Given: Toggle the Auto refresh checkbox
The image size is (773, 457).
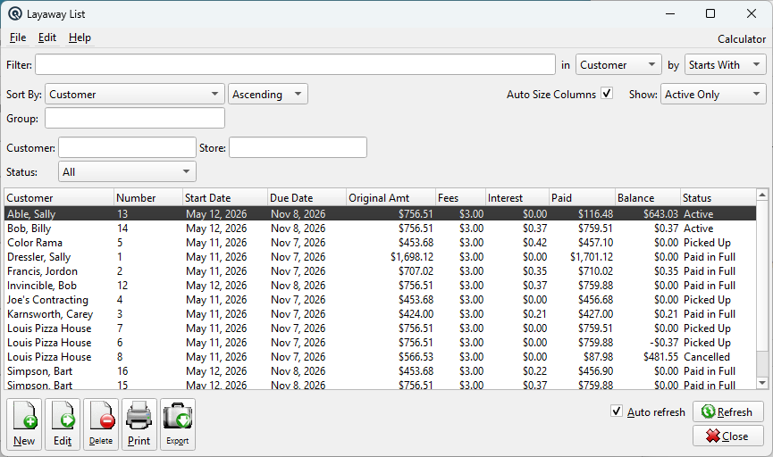Looking at the screenshot, I should [x=617, y=411].
